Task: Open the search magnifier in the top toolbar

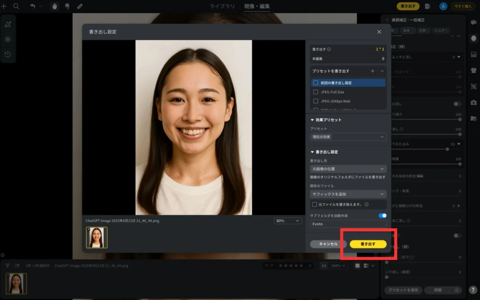Action: pyautogui.click(x=16, y=6)
